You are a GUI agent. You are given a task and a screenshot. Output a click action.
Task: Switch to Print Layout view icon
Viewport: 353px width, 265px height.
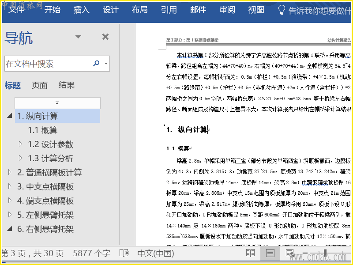click(270, 253)
